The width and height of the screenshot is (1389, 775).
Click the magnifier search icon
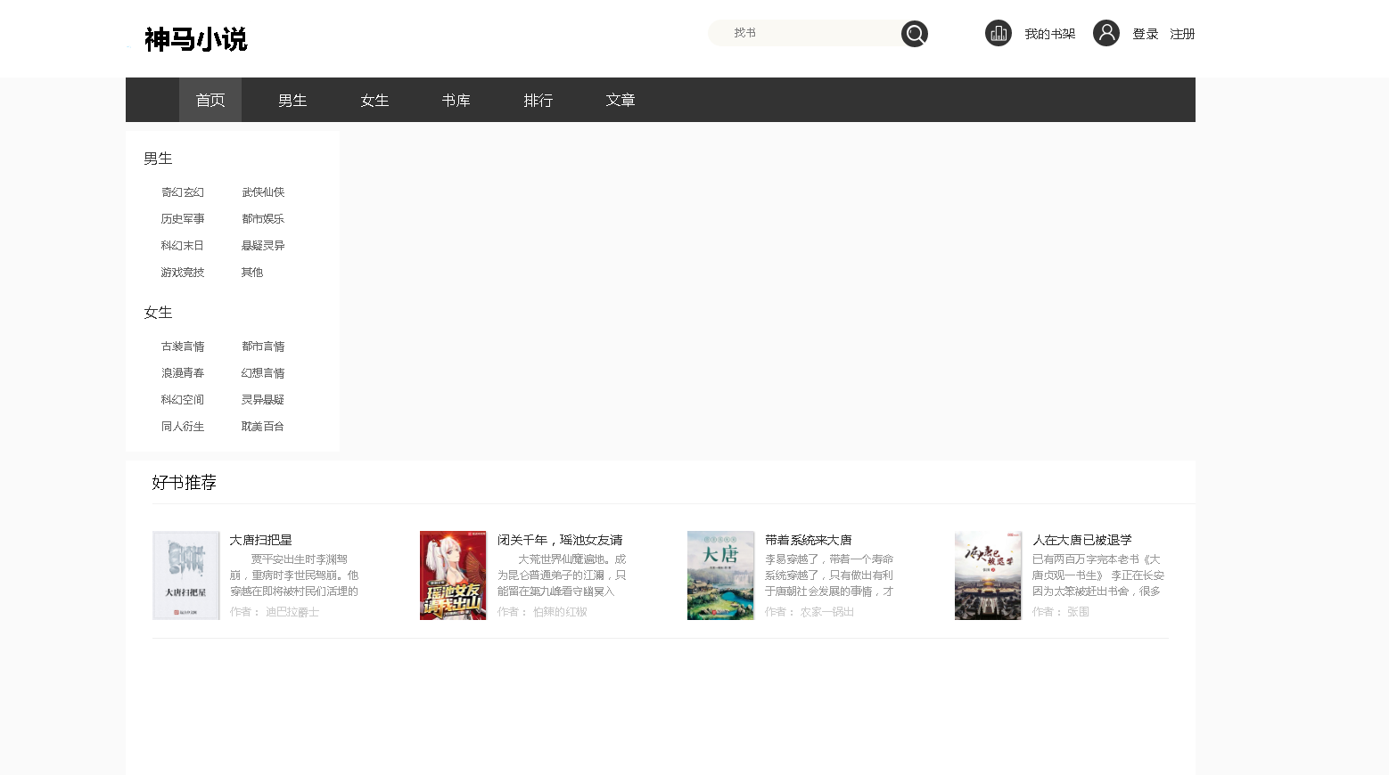914,34
